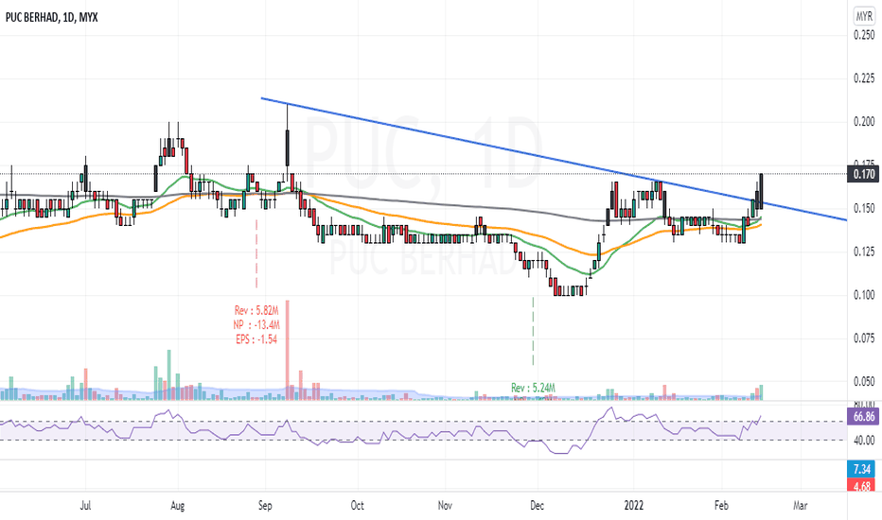Screen dimensions: 882x520
Task: Select the Aug label on time axis
Action: tap(178, 506)
